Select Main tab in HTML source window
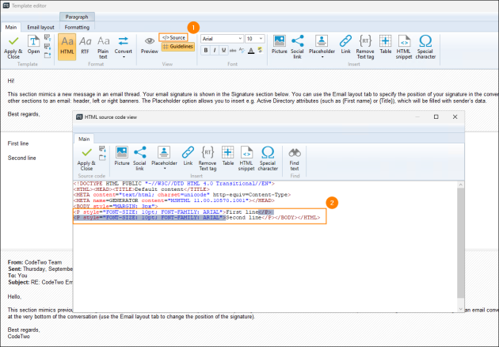 coord(84,139)
